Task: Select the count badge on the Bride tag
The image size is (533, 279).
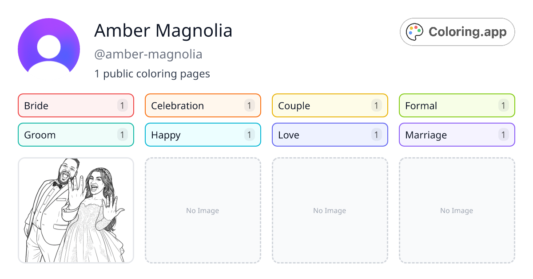Action: tap(122, 105)
